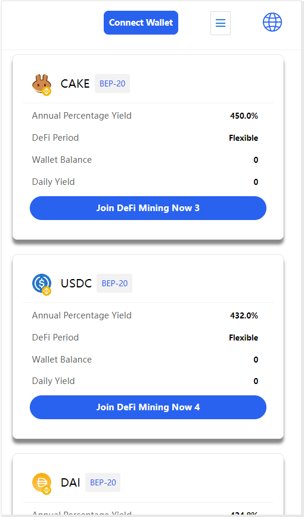
Task: Click the Connect Wallet button
Action: [x=141, y=23]
